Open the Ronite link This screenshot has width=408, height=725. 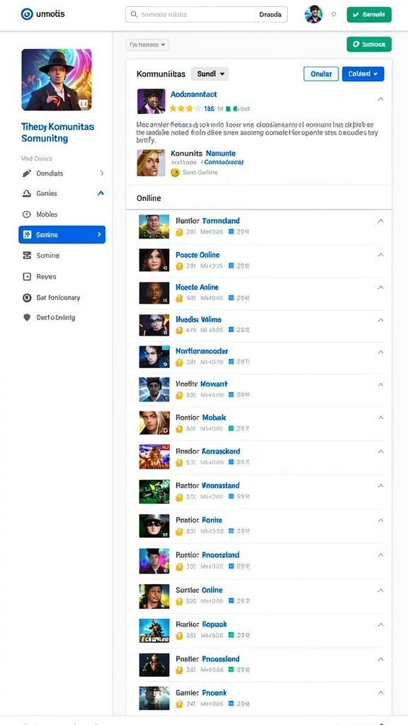coord(212,520)
